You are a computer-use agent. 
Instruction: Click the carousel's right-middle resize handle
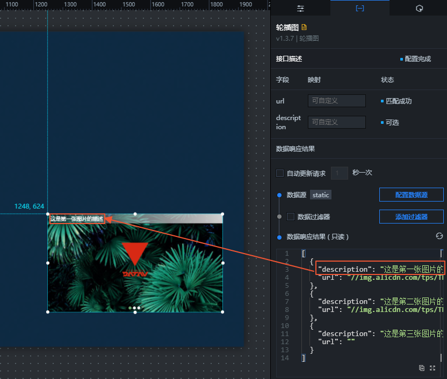(x=222, y=263)
